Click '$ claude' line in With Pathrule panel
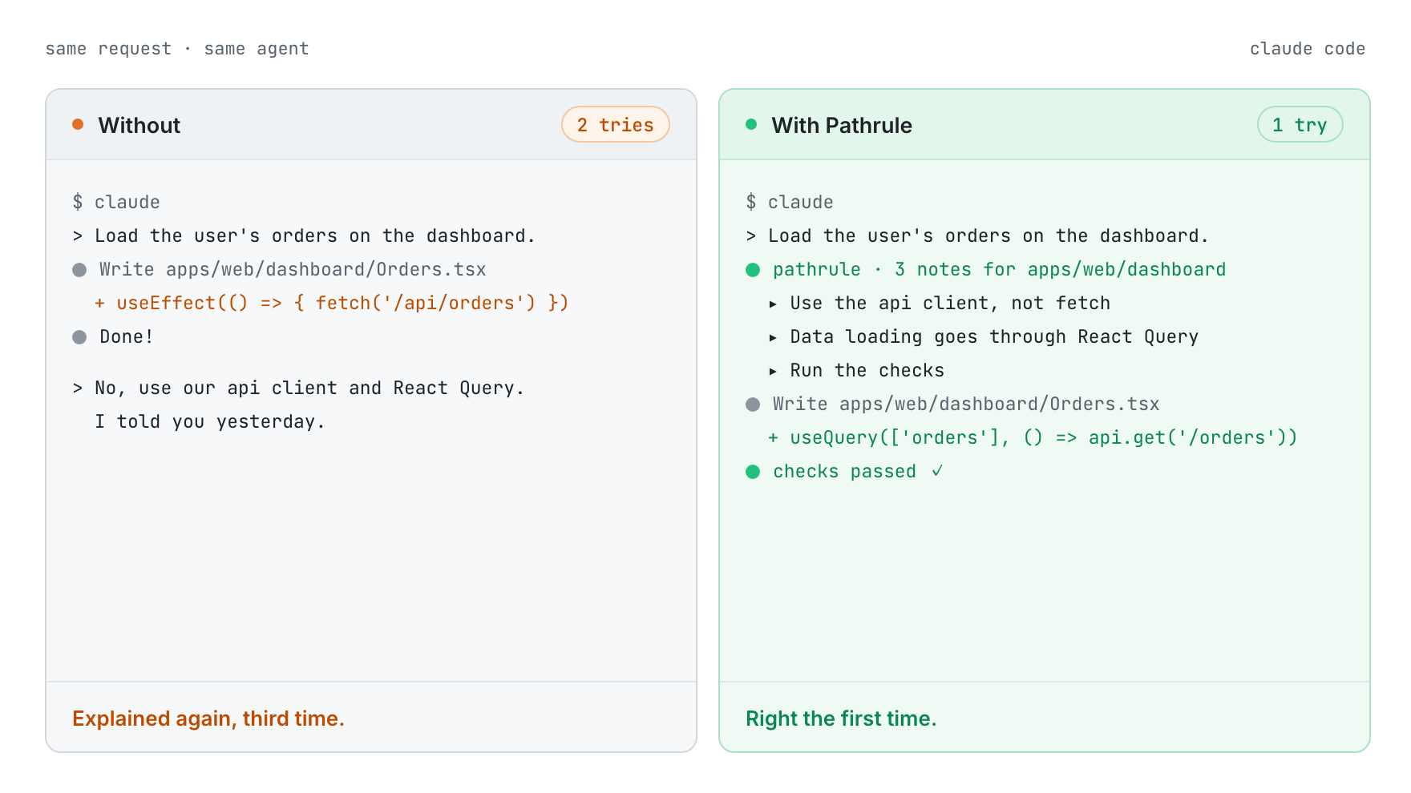Image resolution: width=1411 pixels, height=793 pixels. 790,202
